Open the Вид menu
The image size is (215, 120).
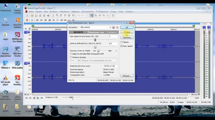coord(46,12)
